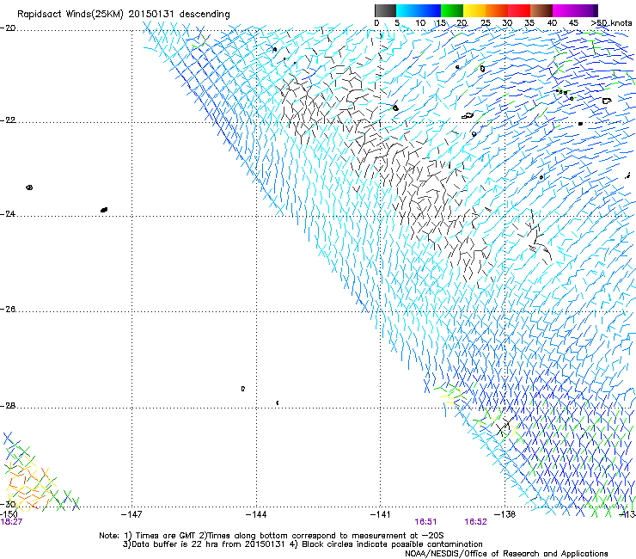
Task: Click the '45' legend scale label
Action: (573, 23)
